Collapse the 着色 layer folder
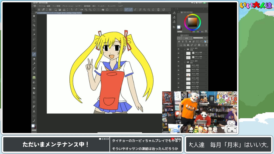 (185, 62)
